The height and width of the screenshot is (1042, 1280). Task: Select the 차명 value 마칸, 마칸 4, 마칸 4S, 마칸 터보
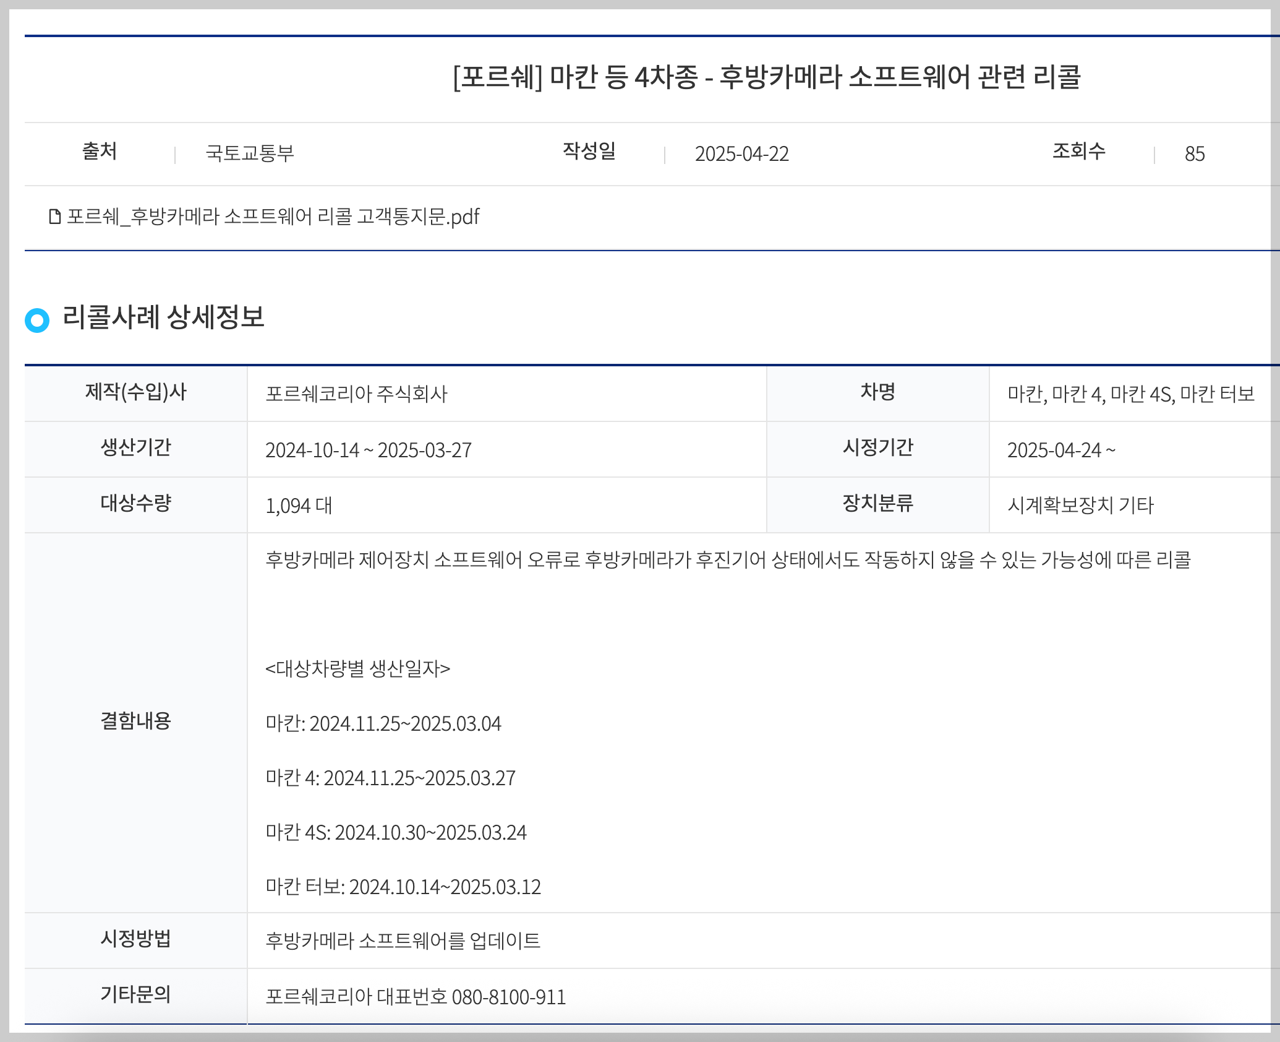tap(1131, 394)
